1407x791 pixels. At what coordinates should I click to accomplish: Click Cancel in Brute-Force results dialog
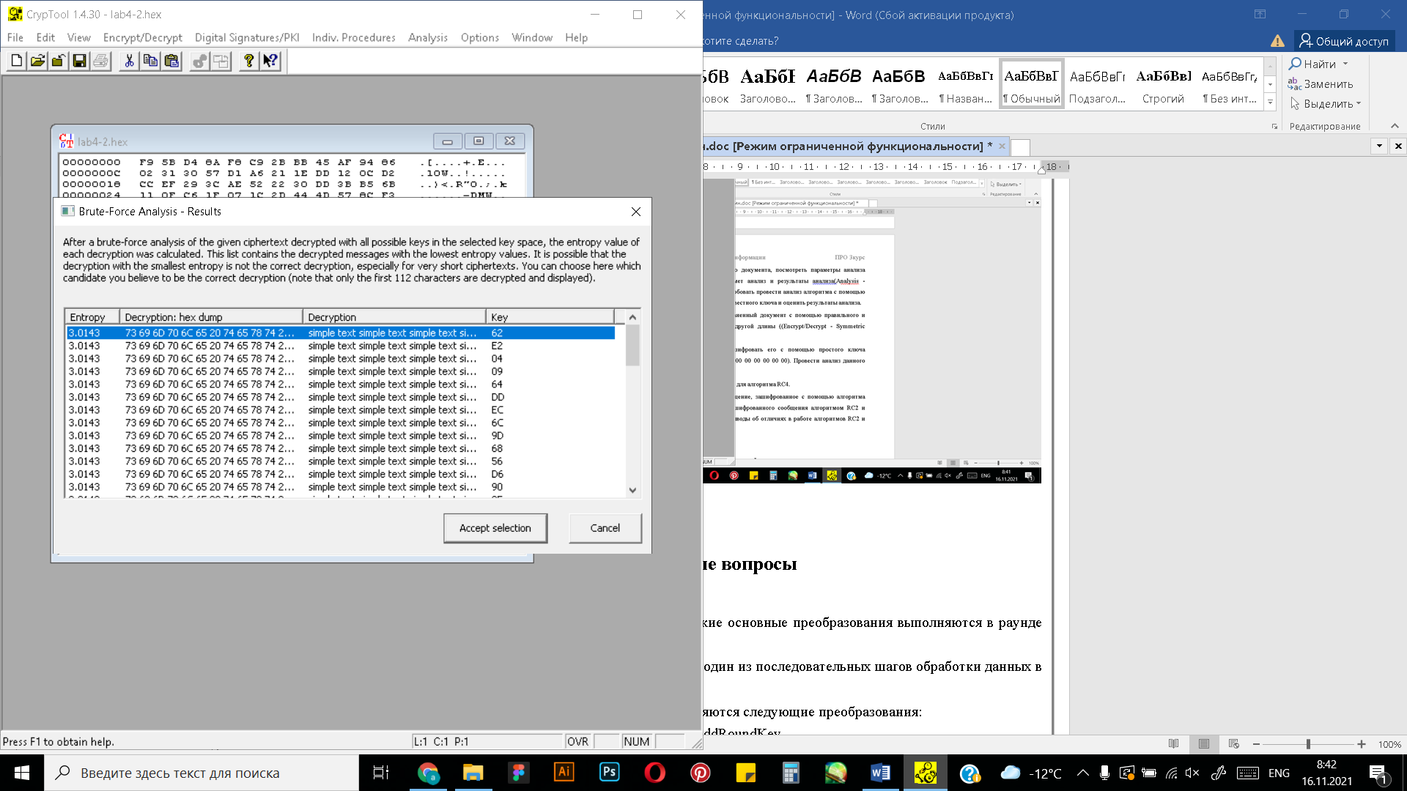[x=605, y=528]
